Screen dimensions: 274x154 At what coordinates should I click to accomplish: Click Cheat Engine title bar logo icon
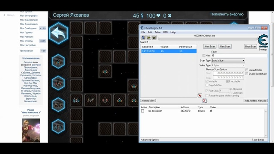coord(142,28)
